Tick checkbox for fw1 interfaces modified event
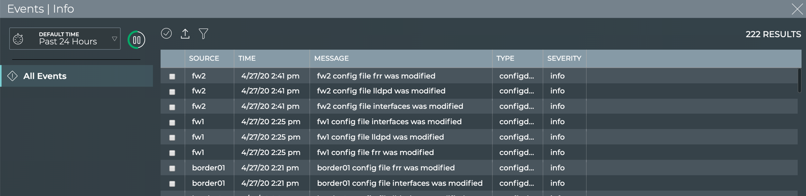 pos(172,122)
